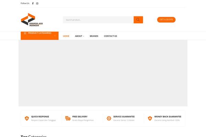Open the Instagram profile icon
The width and height of the screenshot is (206, 137).
pos(37,3)
